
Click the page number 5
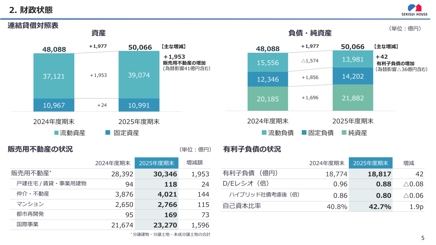(x=423, y=238)
